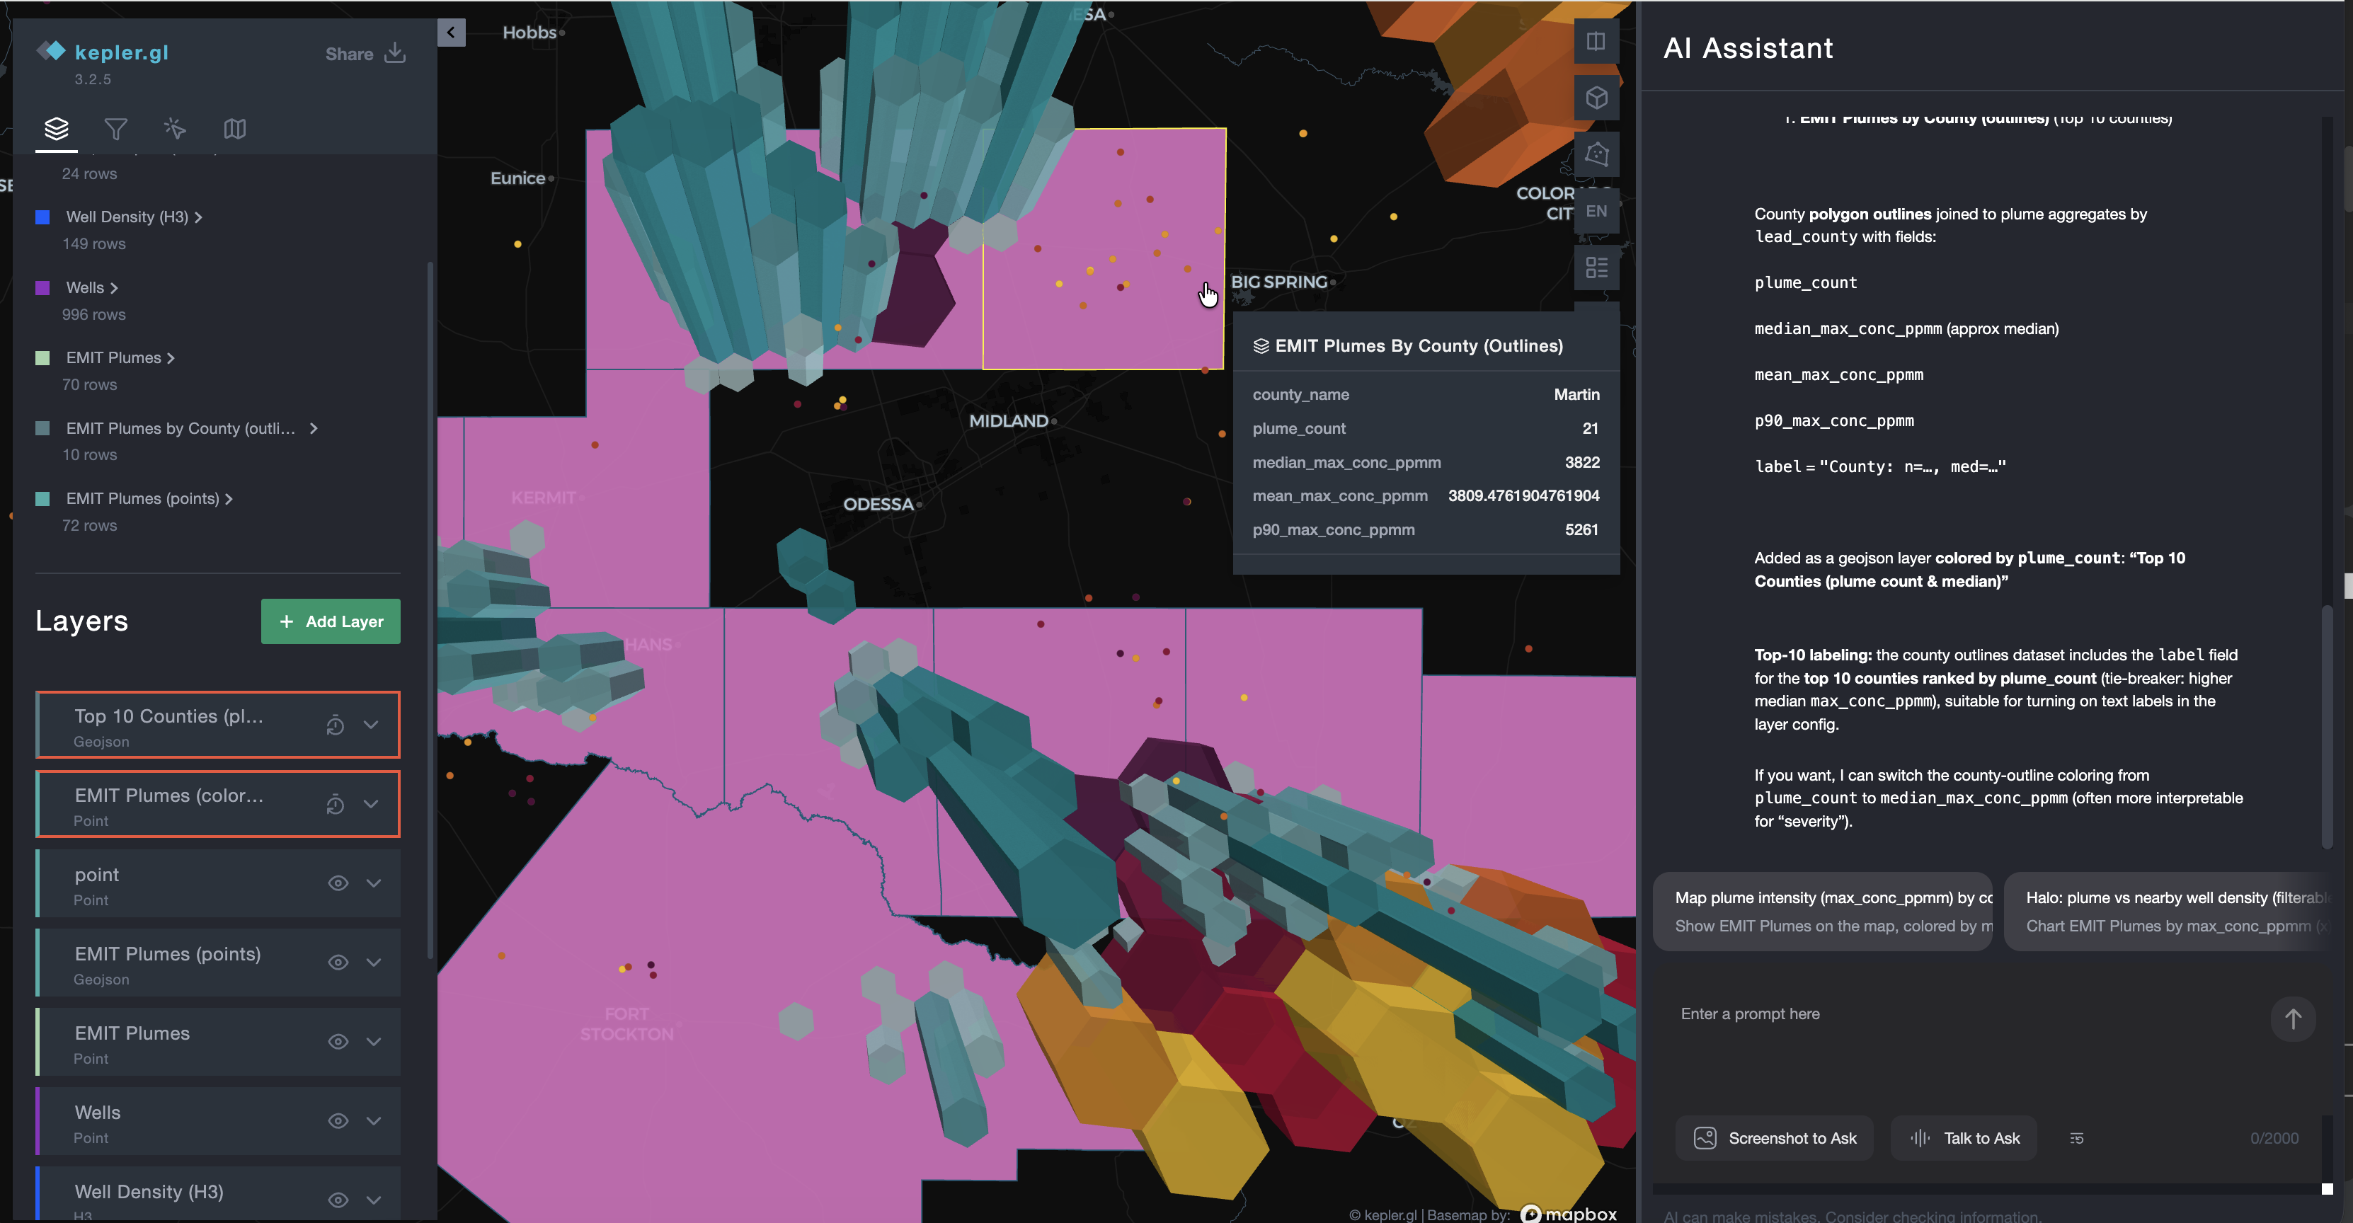Toggle visibility of Well Density (H3) layer

click(338, 1200)
